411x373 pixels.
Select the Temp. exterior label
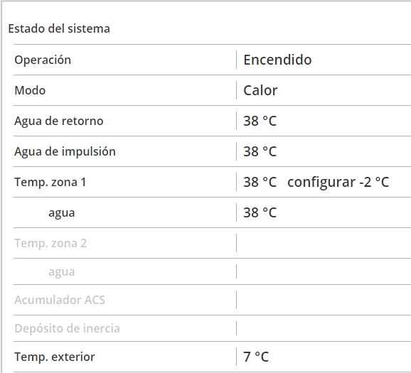click(x=55, y=357)
